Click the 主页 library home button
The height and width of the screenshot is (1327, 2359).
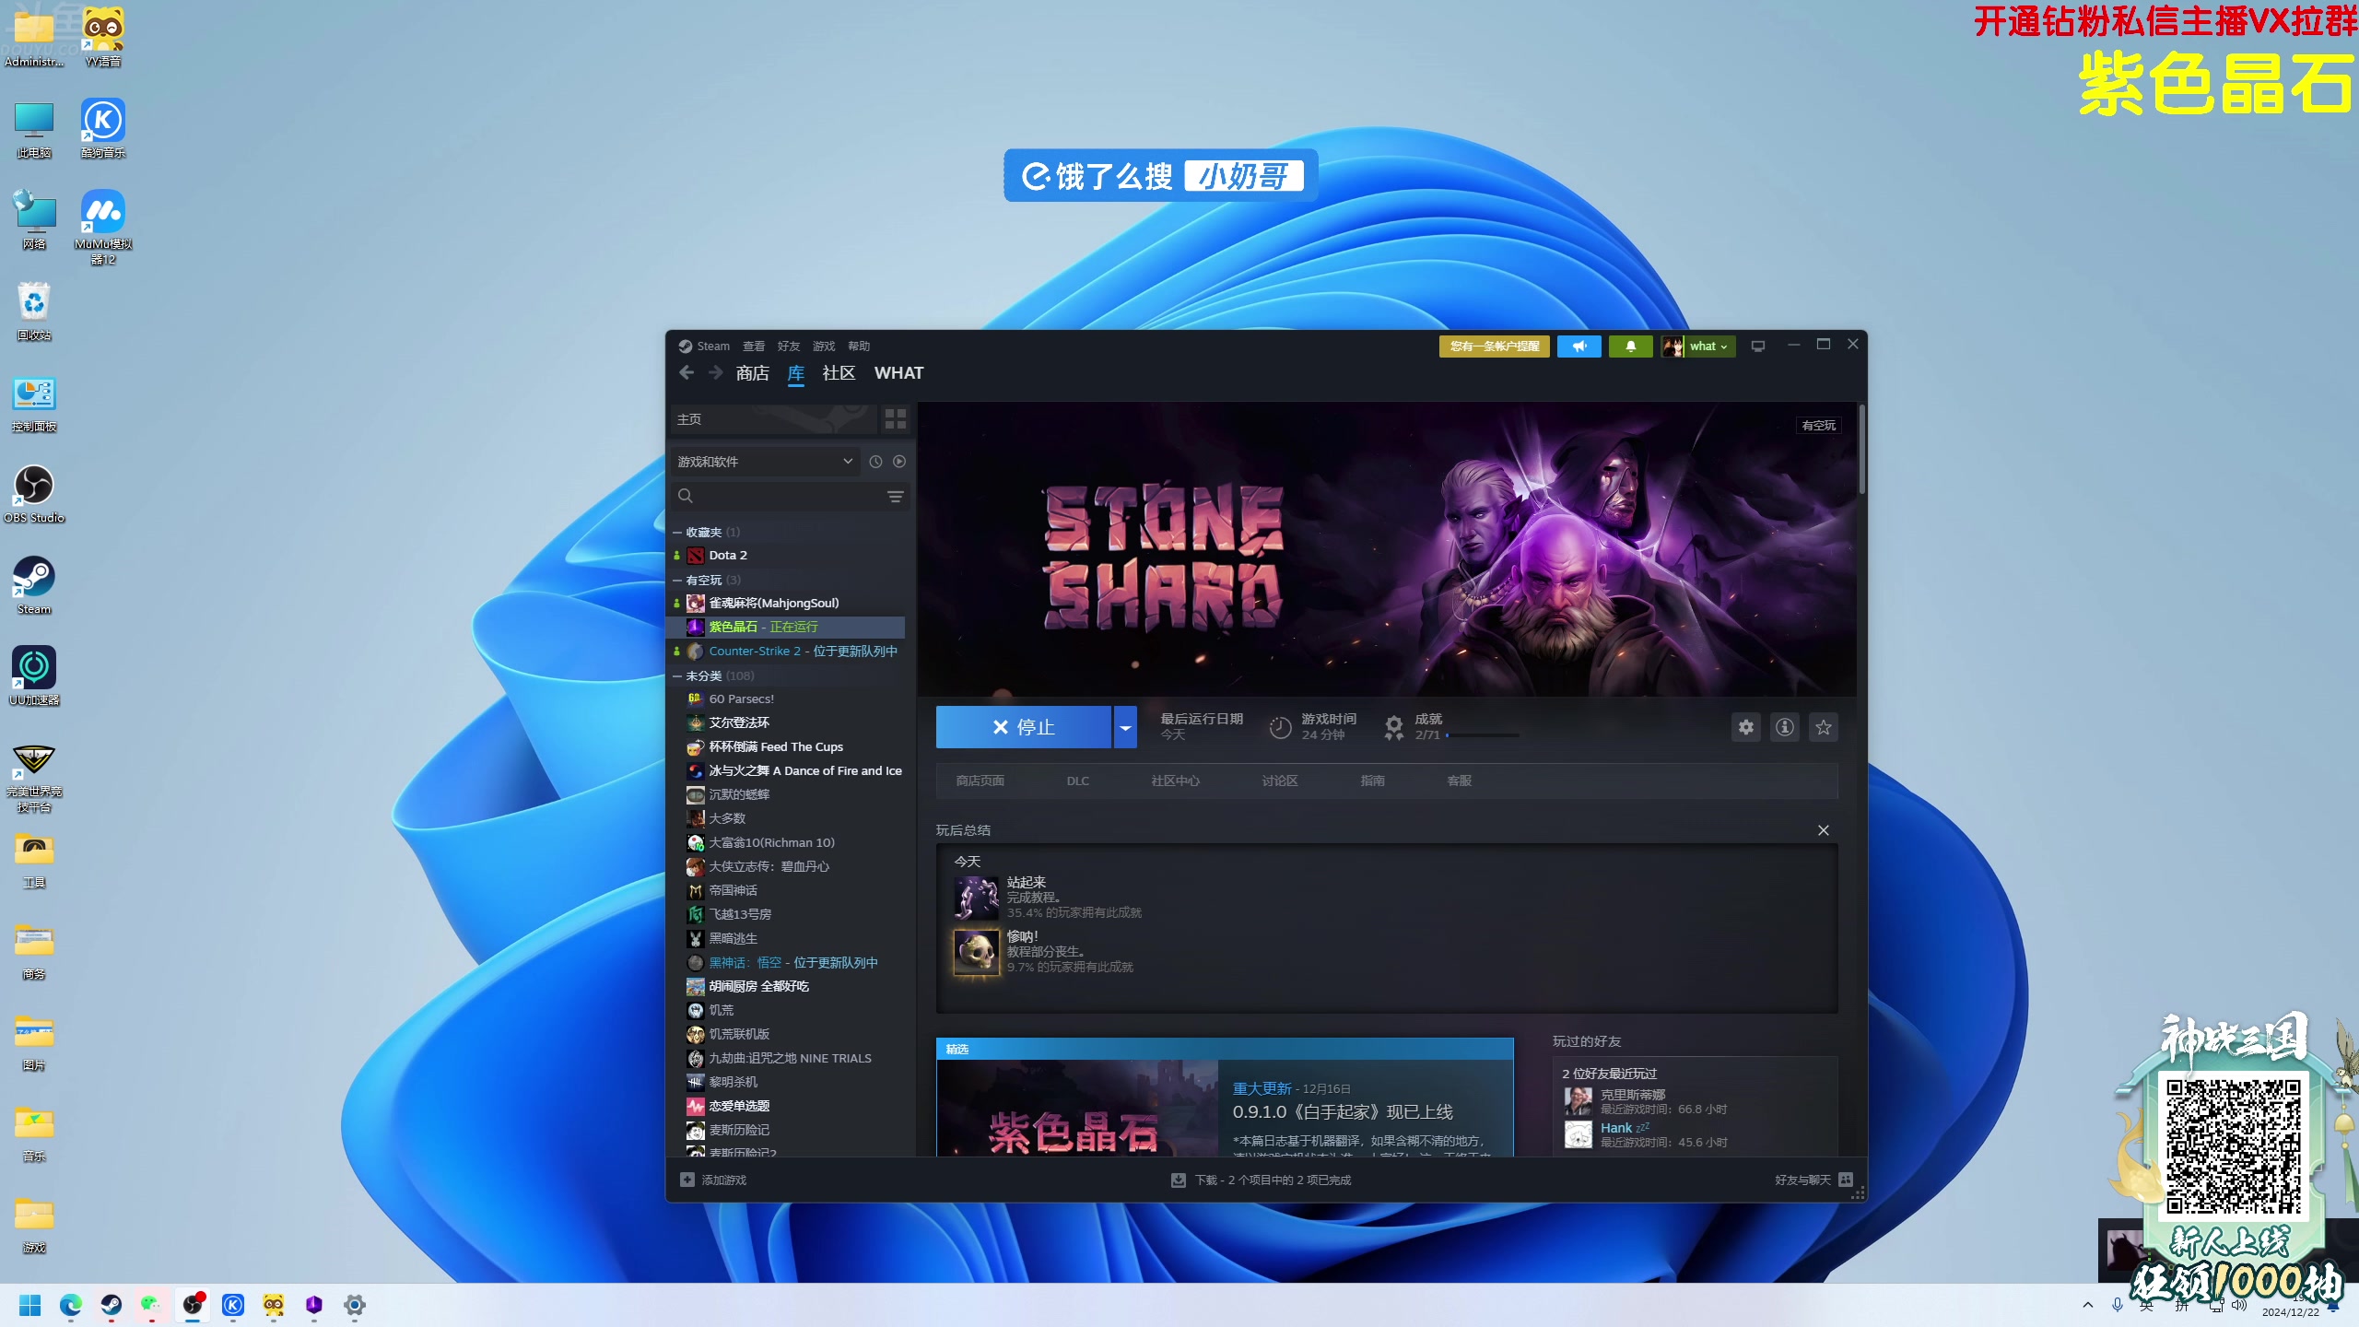tap(774, 419)
